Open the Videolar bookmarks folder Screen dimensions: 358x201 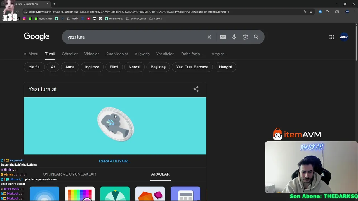click(156, 19)
